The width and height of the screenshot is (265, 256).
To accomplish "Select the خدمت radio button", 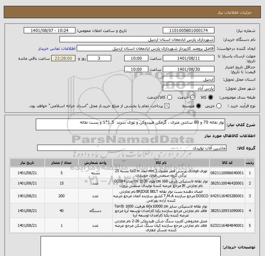I will tap(193, 97).
